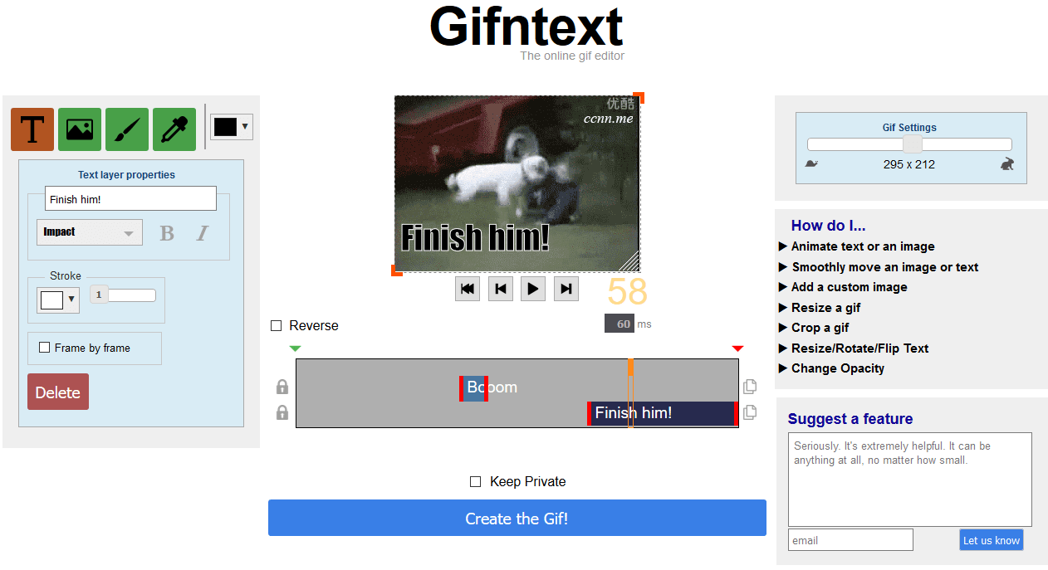
Task: Duplicate the Finish him! layer
Action: tap(750, 412)
